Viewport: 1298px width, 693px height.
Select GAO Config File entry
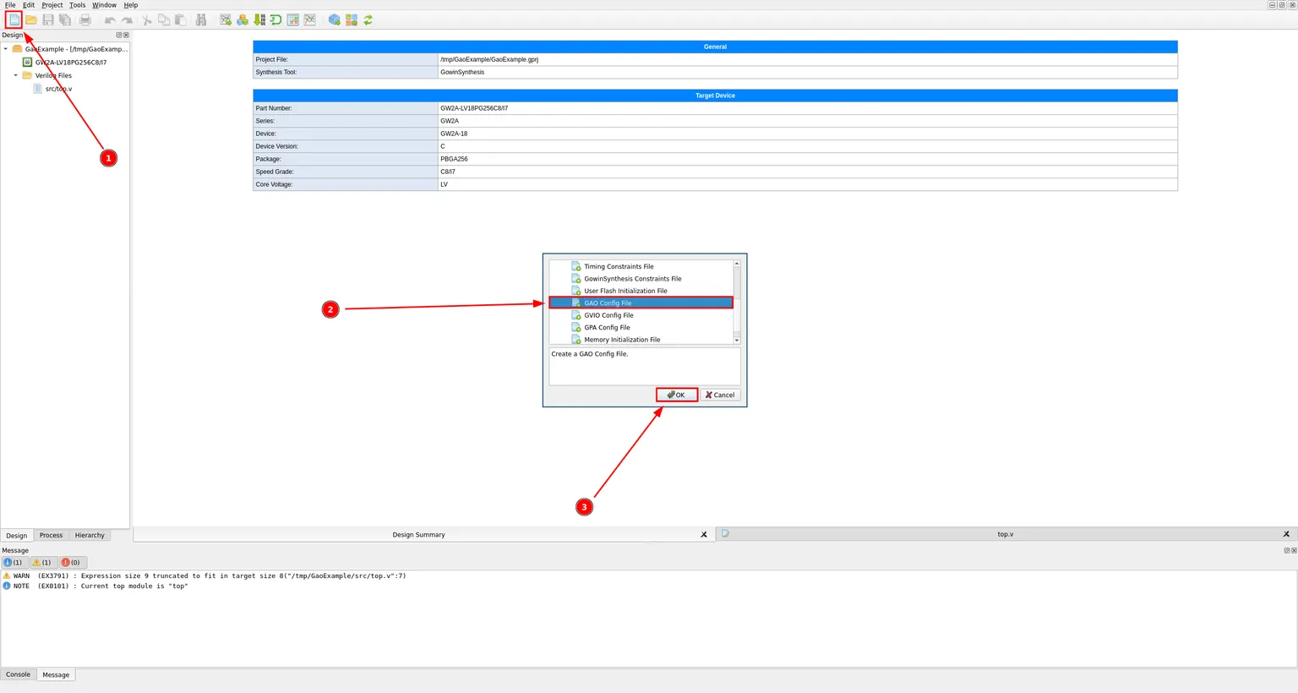[641, 303]
